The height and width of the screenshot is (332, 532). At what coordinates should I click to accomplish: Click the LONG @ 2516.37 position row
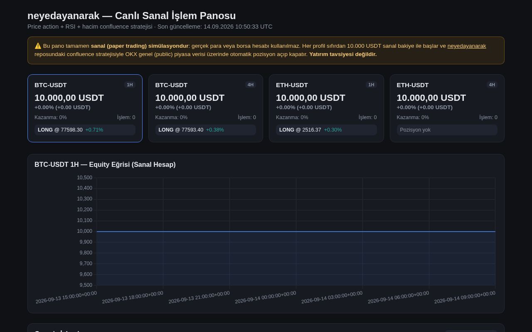[326, 130]
